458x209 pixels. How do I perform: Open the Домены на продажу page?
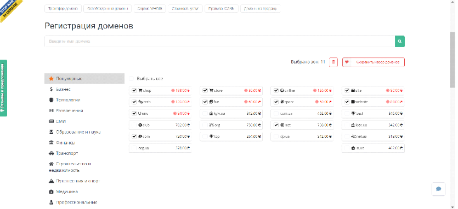click(260, 9)
